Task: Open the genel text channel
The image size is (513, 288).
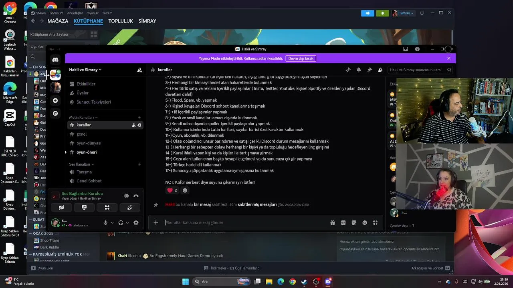Action: (x=104, y=134)
